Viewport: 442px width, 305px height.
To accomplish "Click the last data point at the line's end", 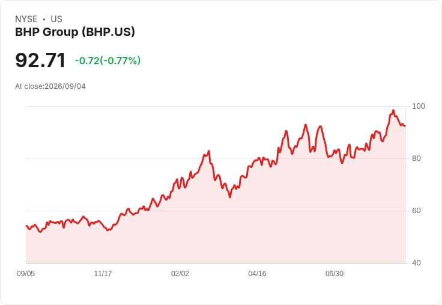I will click(405, 125).
